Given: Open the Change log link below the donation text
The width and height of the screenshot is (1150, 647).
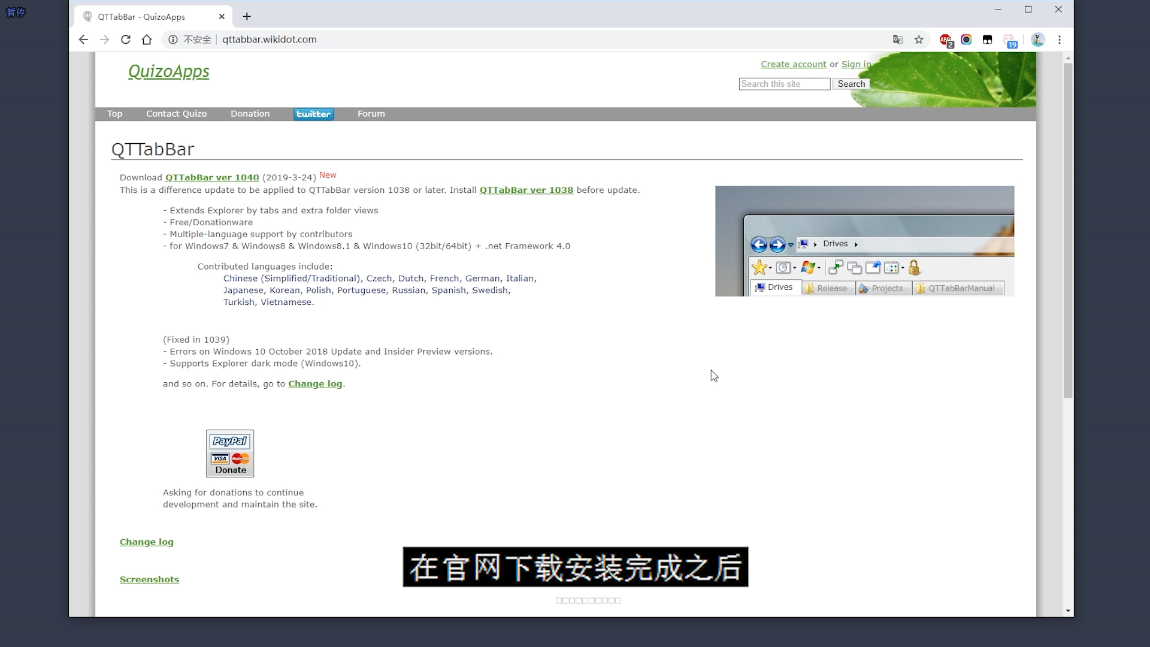Looking at the screenshot, I should [x=146, y=542].
